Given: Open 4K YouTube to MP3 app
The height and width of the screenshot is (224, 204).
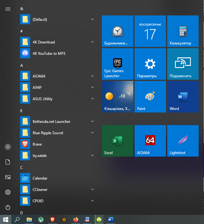Looking at the screenshot, I should click(x=58, y=53).
